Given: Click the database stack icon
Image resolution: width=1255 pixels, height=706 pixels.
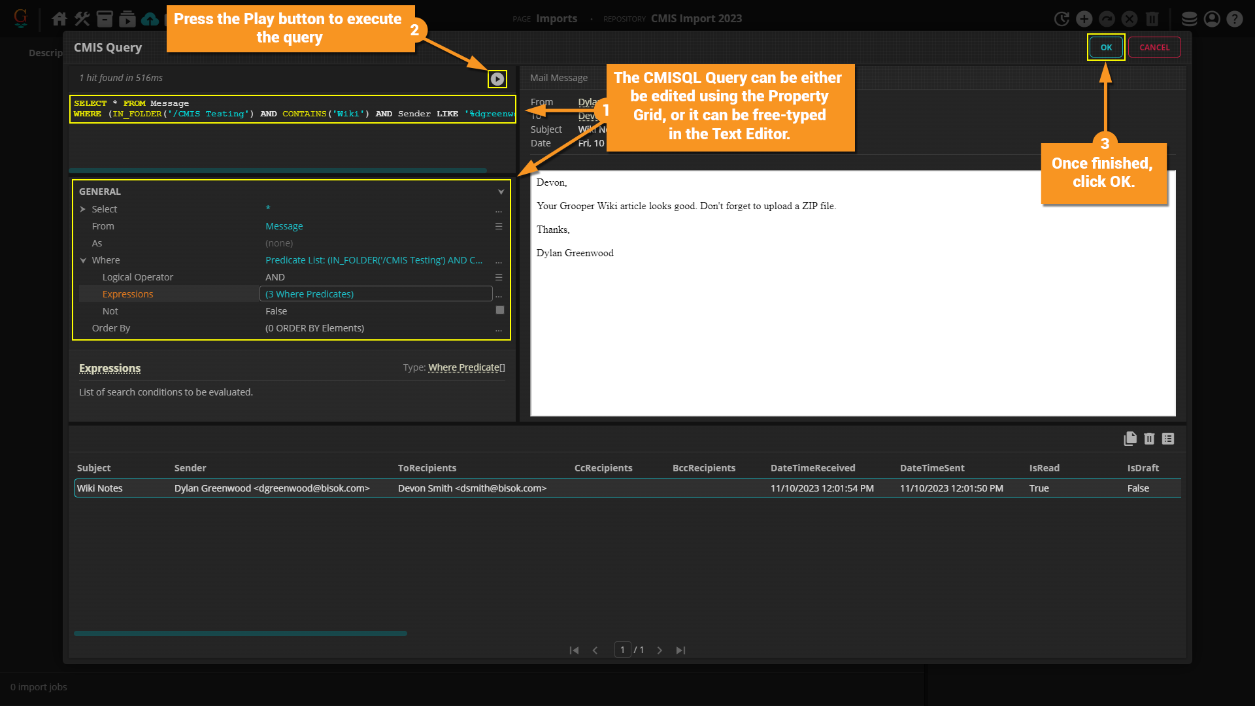Looking at the screenshot, I should pyautogui.click(x=1190, y=19).
